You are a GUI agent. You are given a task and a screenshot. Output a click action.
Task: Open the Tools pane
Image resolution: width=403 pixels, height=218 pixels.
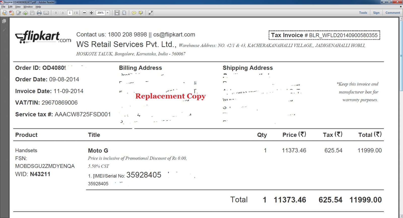click(x=363, y=13)
